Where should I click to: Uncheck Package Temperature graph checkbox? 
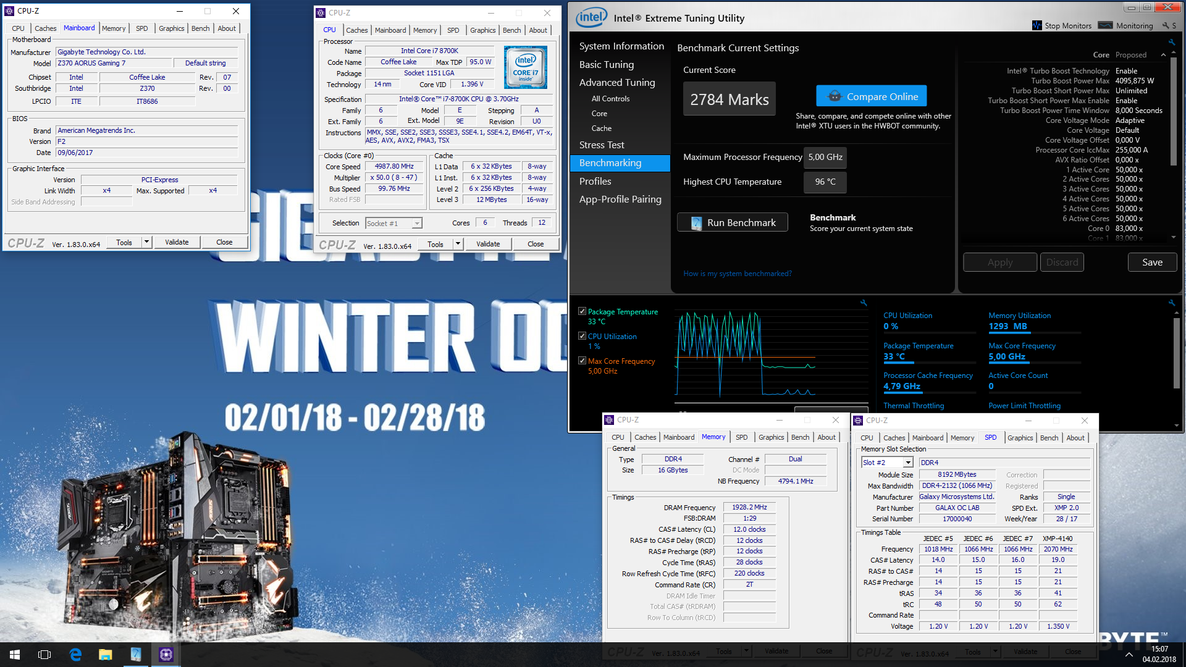tap(582, 311)
